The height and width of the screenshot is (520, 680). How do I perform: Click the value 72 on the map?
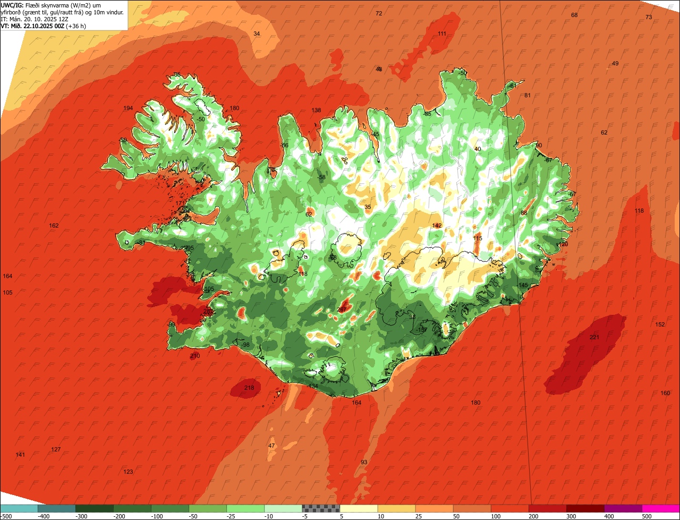point(379,13)
